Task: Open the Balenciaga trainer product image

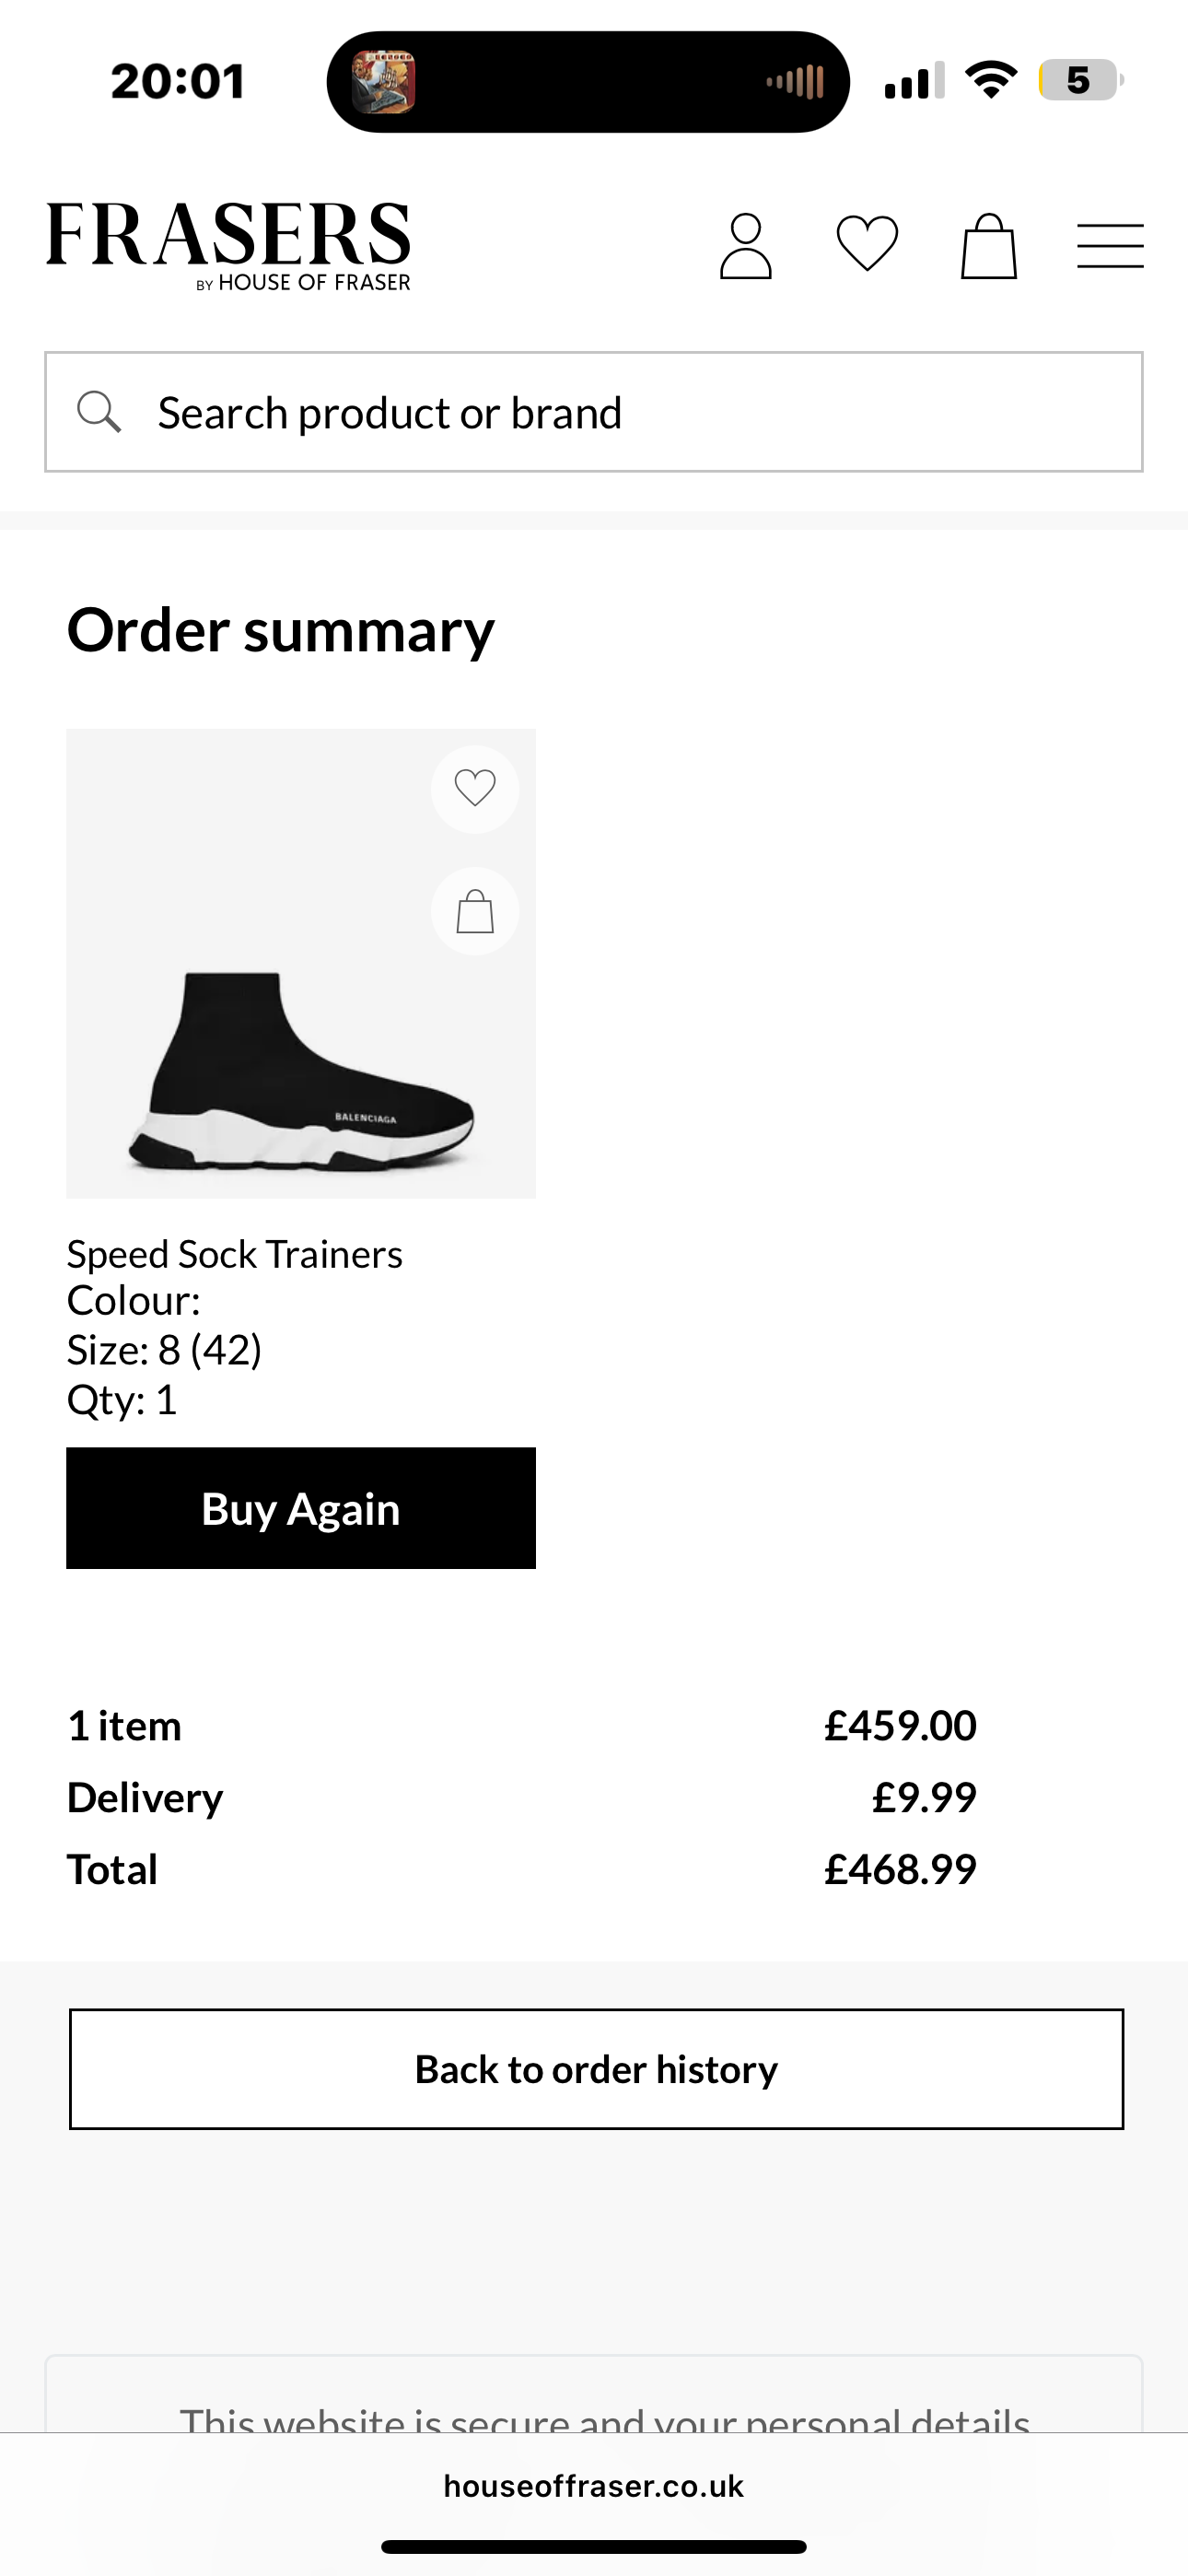Action: click(300, 1060)
